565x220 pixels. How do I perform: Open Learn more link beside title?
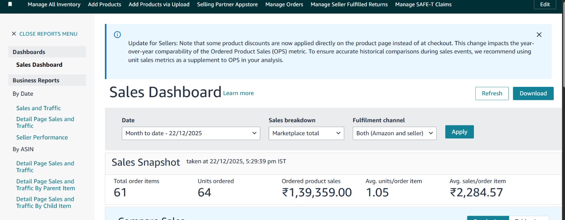(x=238, y=93)
